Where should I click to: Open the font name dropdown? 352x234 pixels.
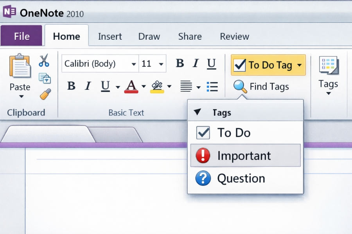pyautogui.click(x=134, y=64)
